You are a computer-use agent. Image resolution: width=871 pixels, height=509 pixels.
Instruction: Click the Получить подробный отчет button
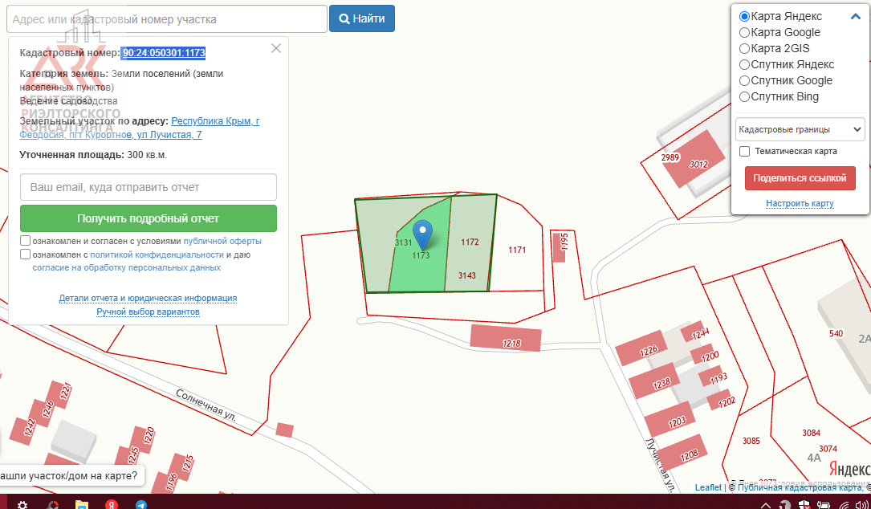click(148, 218)
